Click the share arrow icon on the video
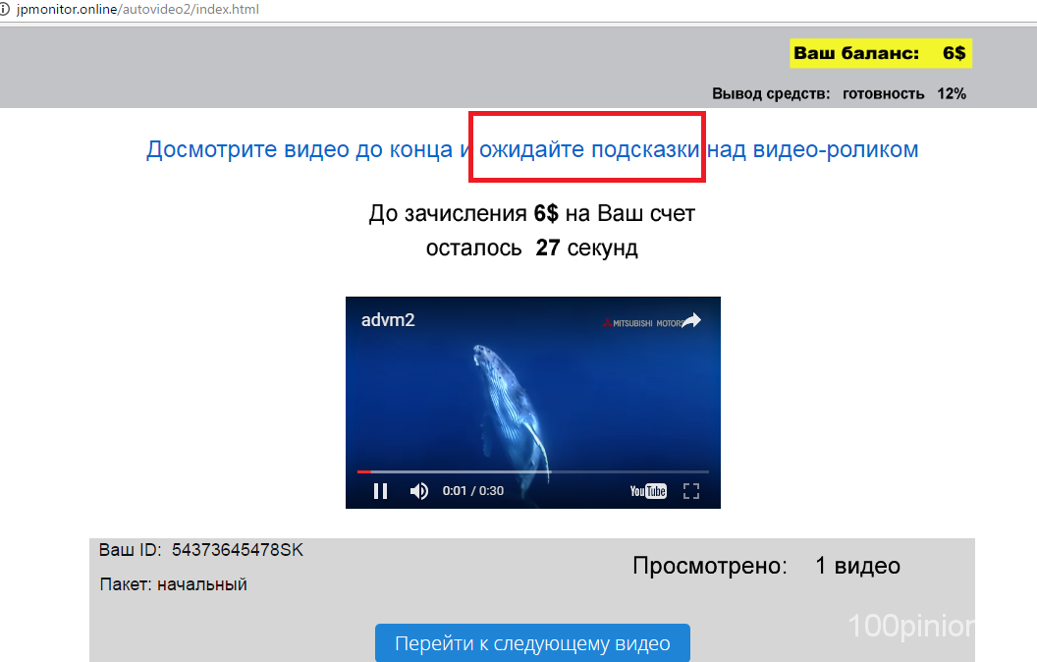The height and width of the screenshot is (662, 1037). 691,321
